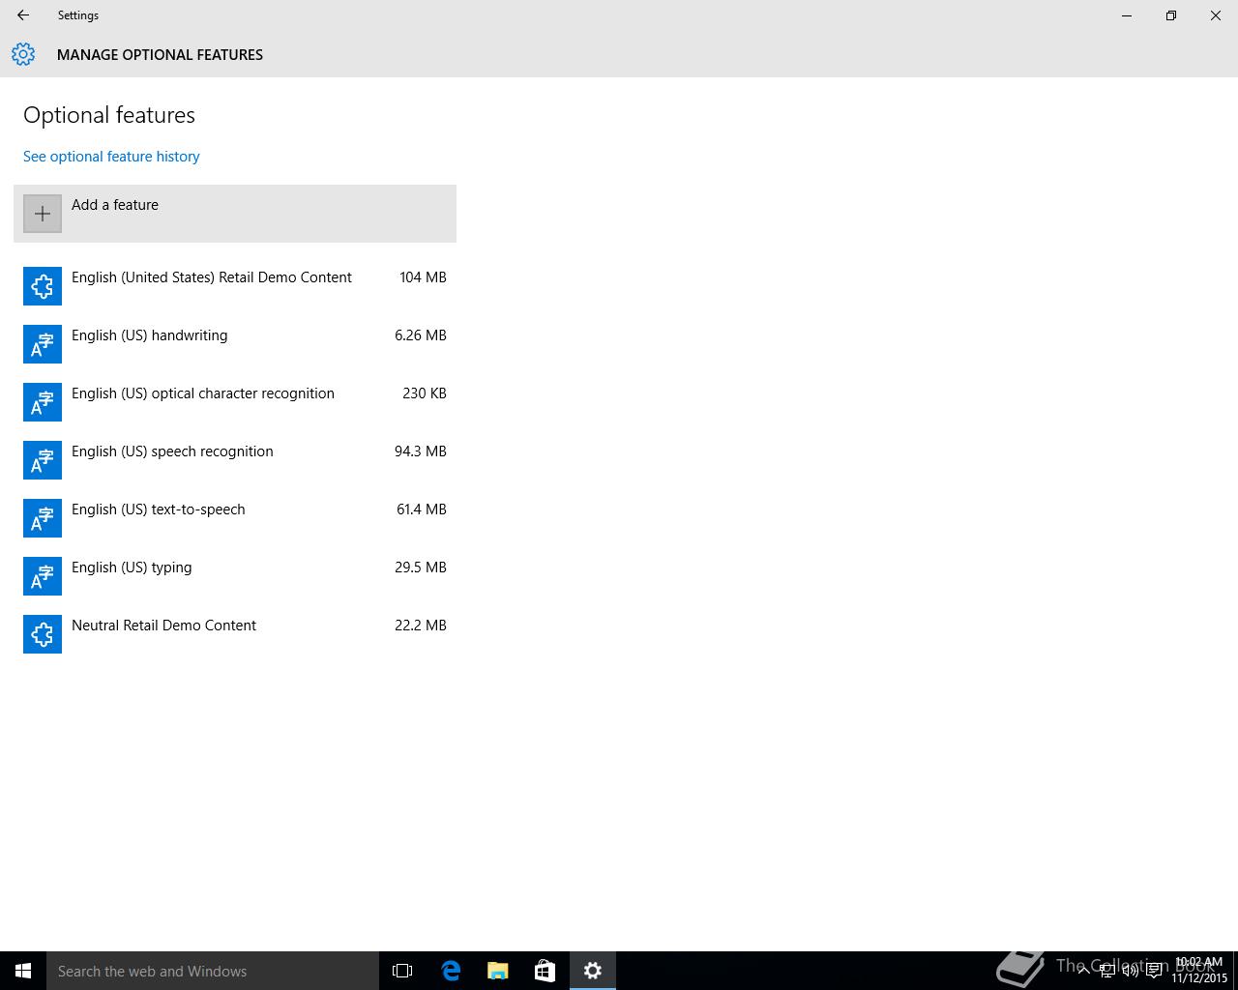Click the Settings gear icon in header
This screenshot has height=990, width=1238.
pyautogui.click(x=23, y=54)
